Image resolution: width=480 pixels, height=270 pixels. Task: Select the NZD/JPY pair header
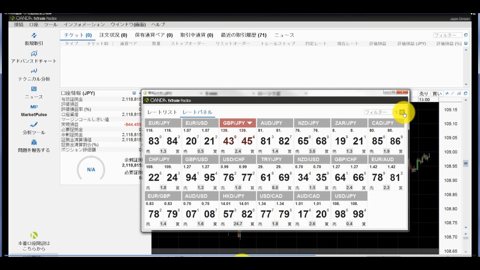tap(312, 123)
